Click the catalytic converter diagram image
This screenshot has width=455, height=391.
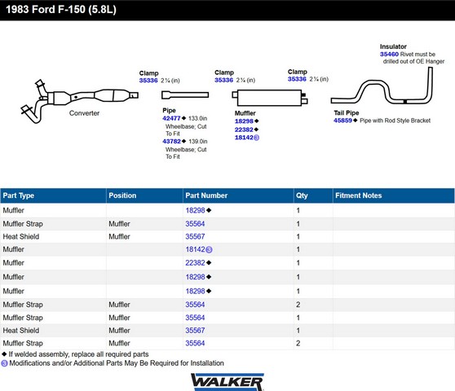coord(80,101)
